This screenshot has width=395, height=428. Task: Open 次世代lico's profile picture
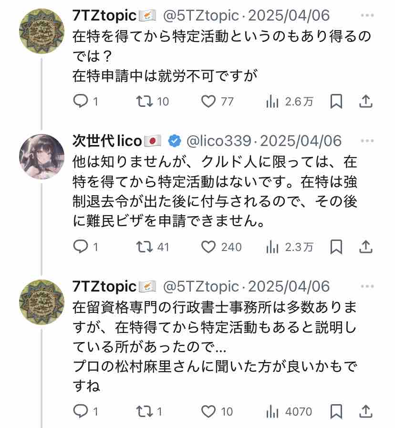[x=42, y=157]
